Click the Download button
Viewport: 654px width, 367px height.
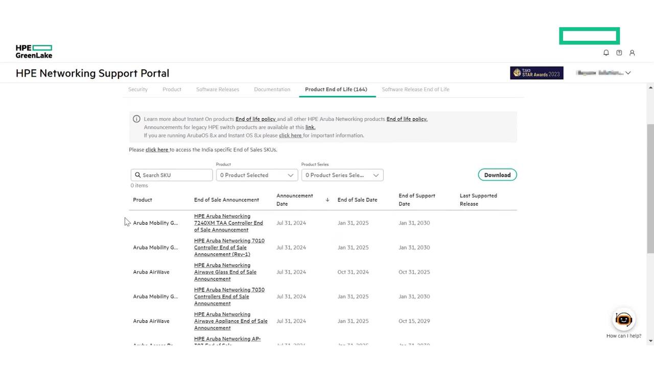click(x=497, y=175)
